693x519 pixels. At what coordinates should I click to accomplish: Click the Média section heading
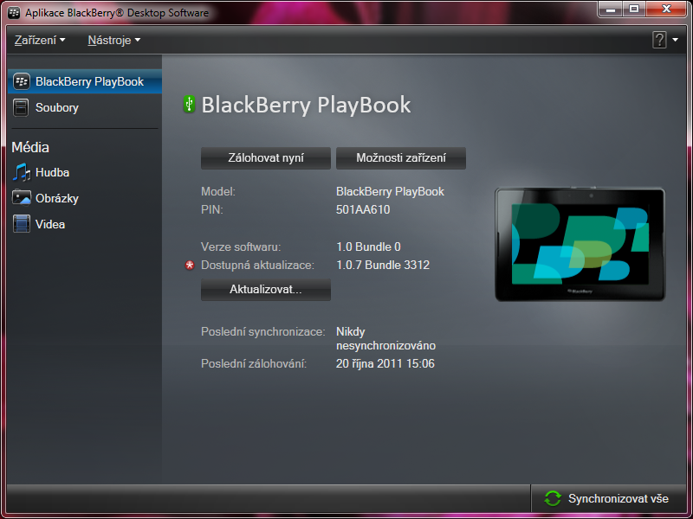[x=30, y=147]
